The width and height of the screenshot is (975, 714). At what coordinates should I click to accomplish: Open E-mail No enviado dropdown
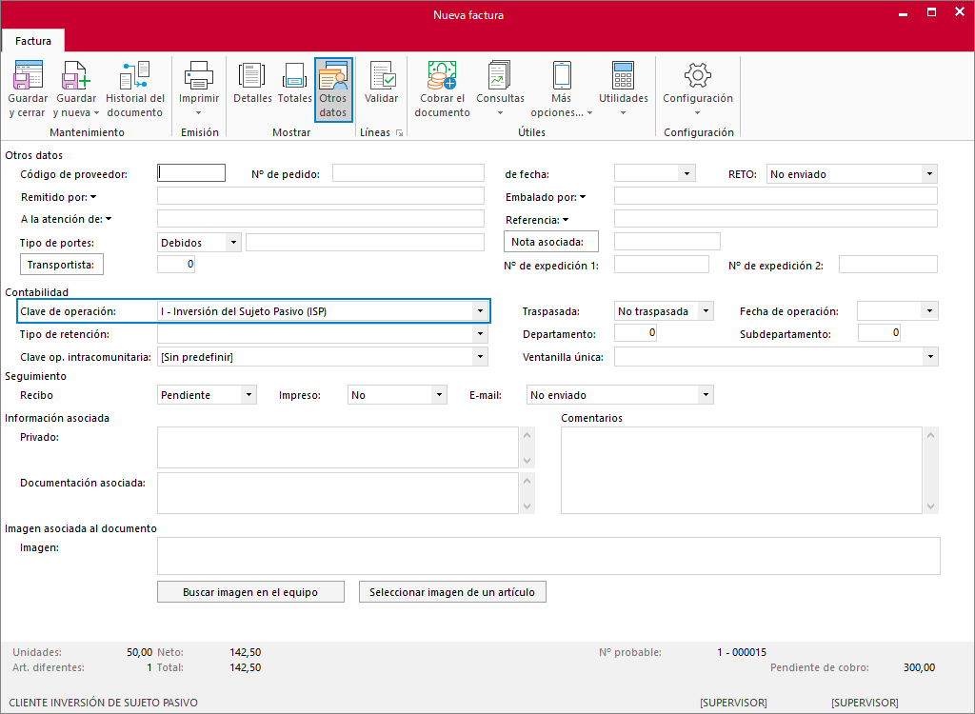point(706,395)
